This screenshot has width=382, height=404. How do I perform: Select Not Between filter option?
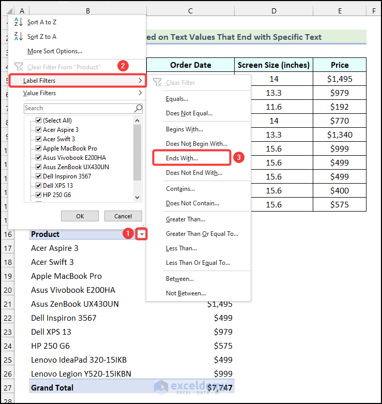coord(198,293)
